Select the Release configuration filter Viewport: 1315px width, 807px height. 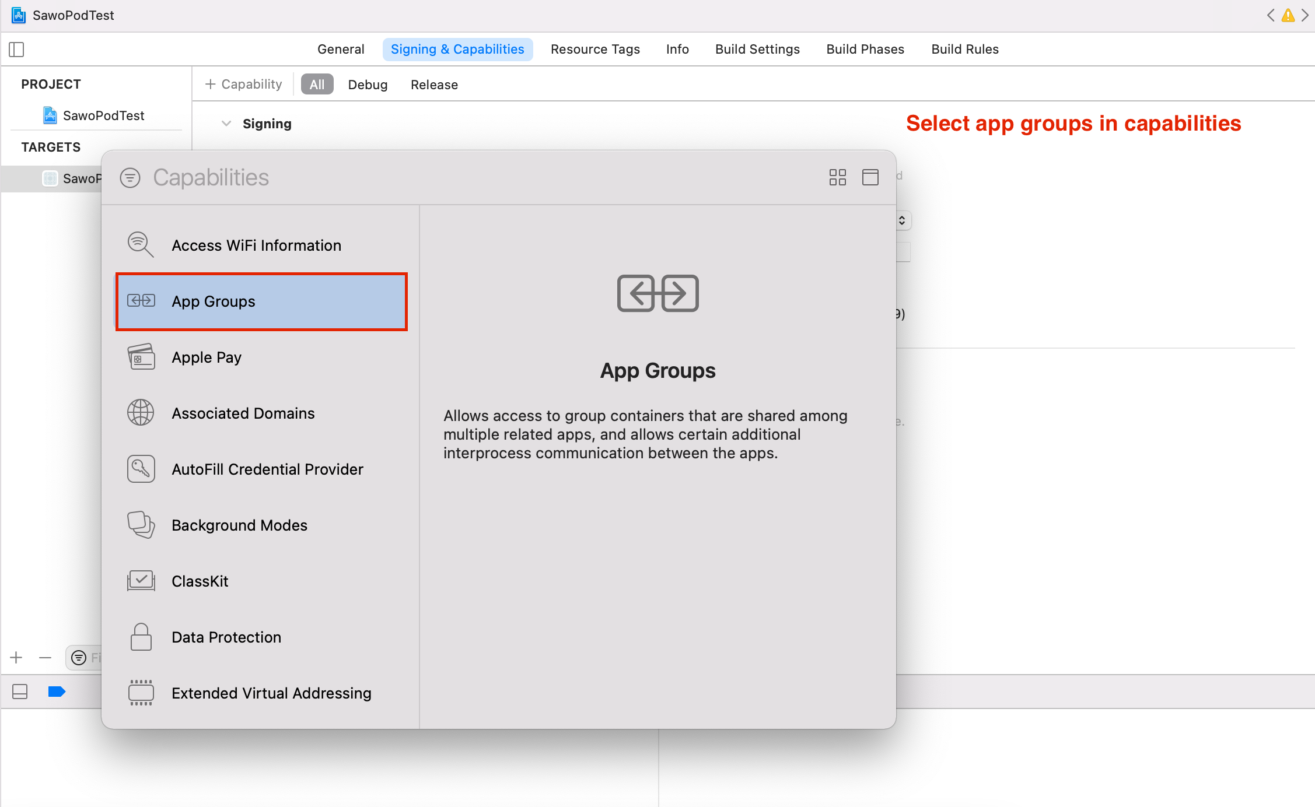[x=434, y=85]
